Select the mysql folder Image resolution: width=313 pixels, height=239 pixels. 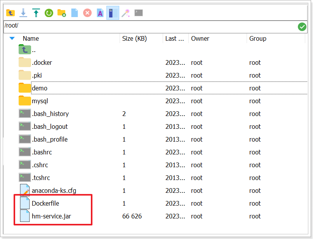point(163,101)
